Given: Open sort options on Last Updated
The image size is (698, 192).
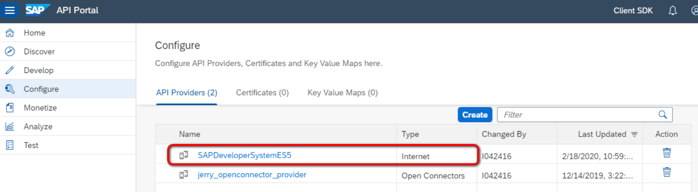Looking at the screenshot, I should click(x=634, y=134).
